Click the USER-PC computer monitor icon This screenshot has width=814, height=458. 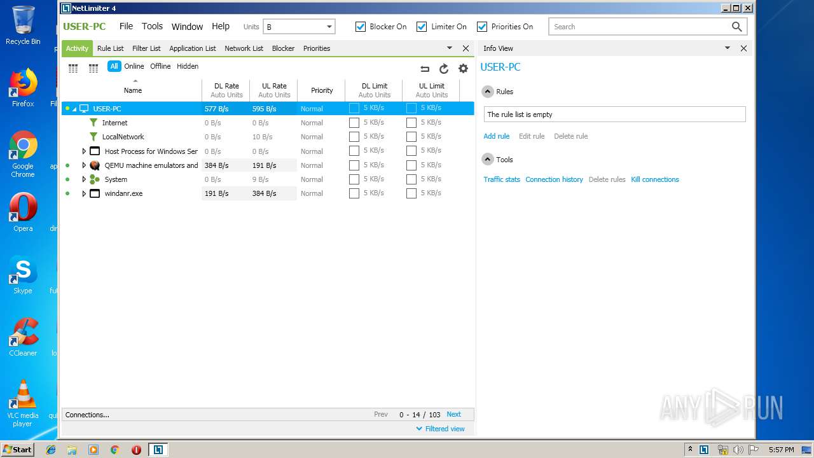[x=84, y=109]
